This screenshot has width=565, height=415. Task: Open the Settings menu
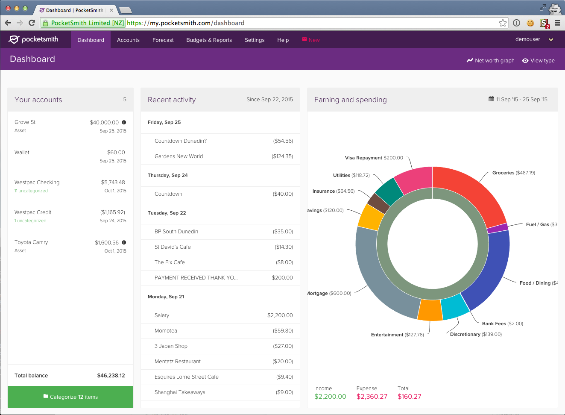coord(255,40)
